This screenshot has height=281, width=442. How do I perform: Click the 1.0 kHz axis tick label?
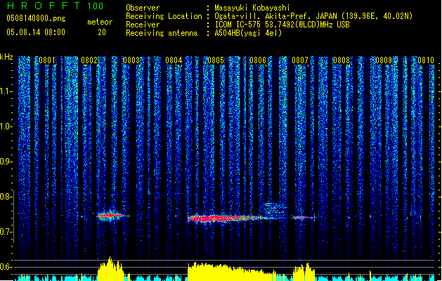6,126
